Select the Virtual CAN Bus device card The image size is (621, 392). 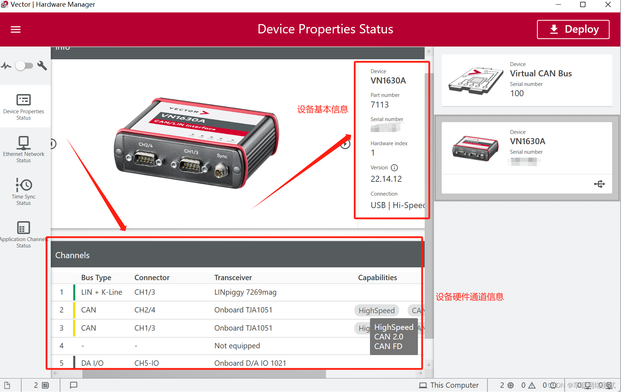tap(527, 80)
